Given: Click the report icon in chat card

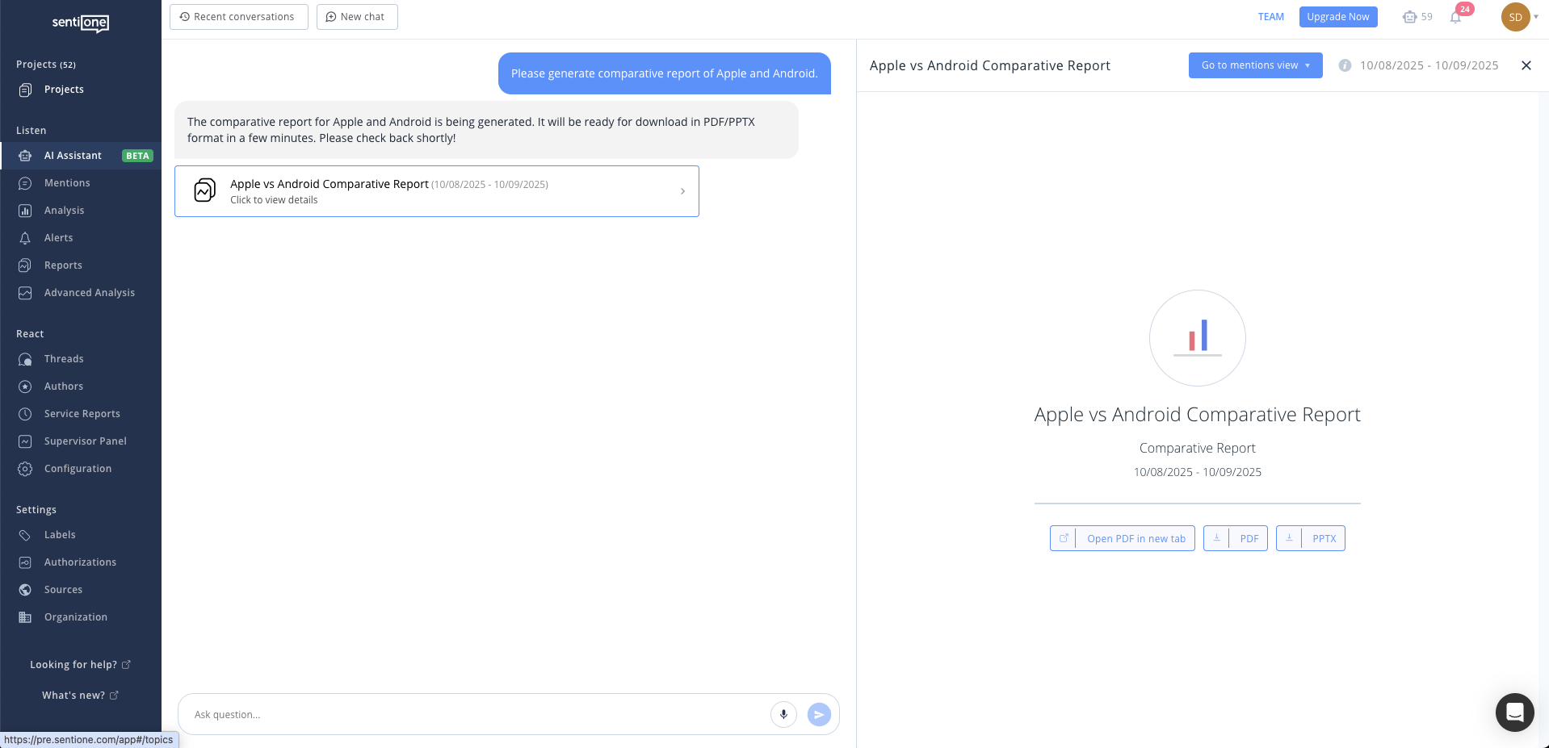Looking at the screenshot, I should tap(205, 190).
